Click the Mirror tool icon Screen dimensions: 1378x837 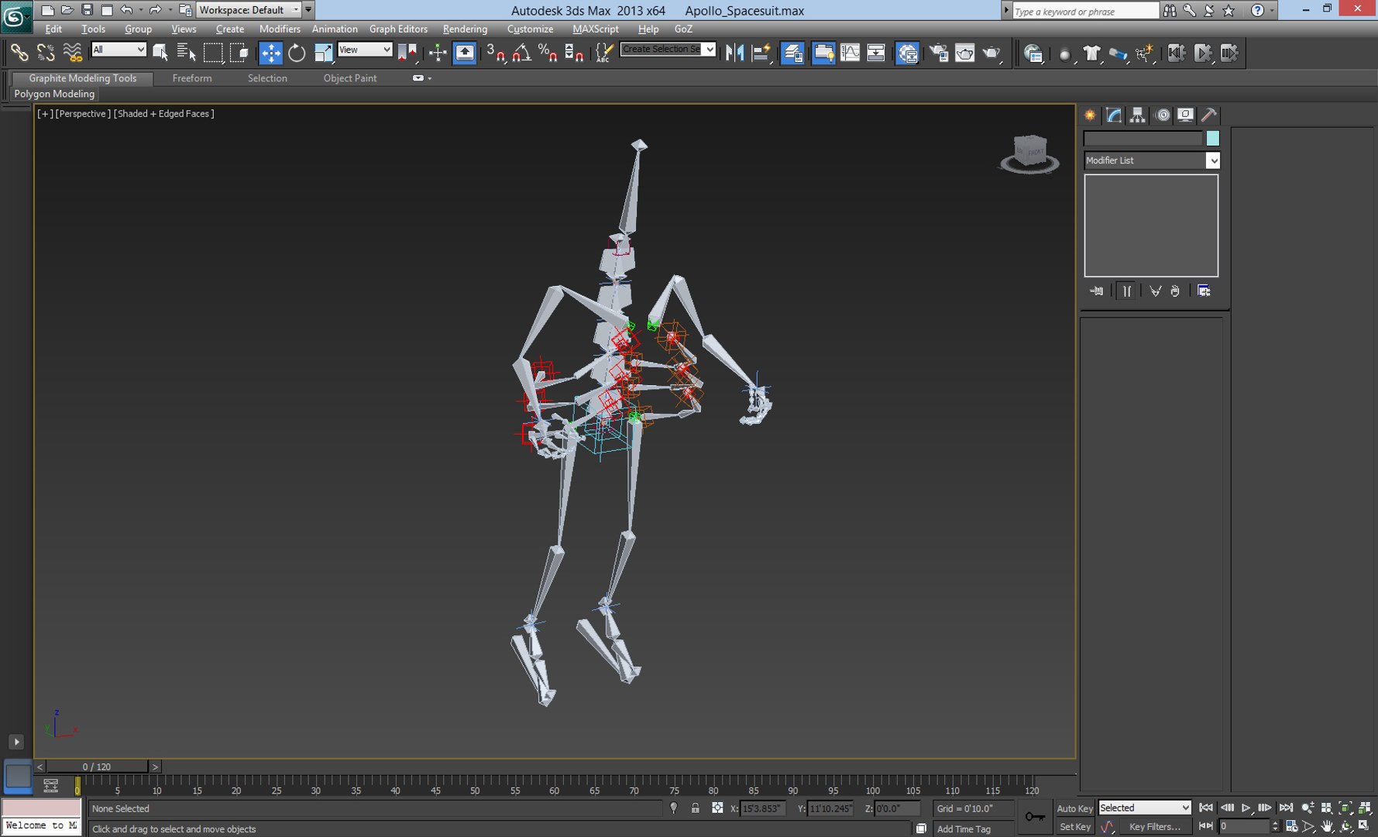pyautogui.click(x=734, y=53)
